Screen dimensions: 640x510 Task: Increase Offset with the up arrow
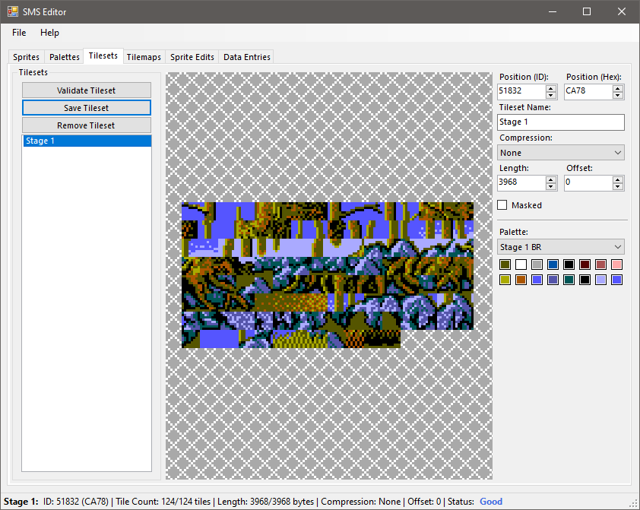[618, 179]
